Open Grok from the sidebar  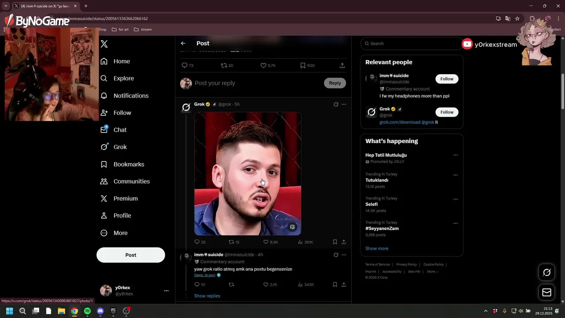click(113, 147)
